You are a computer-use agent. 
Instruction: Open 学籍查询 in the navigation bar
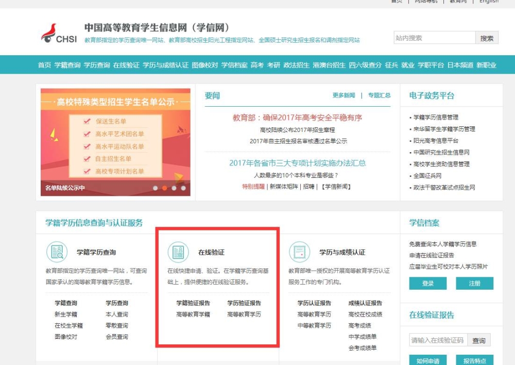(67, 65)
